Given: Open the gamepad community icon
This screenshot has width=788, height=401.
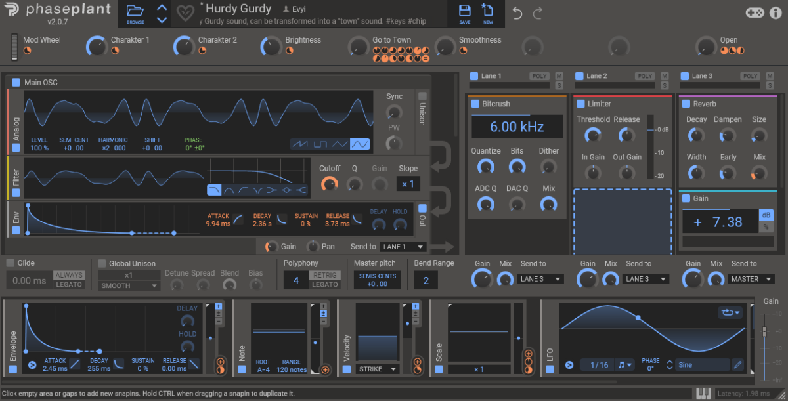Looking at the screenshot, I should [x=755, y=13].
